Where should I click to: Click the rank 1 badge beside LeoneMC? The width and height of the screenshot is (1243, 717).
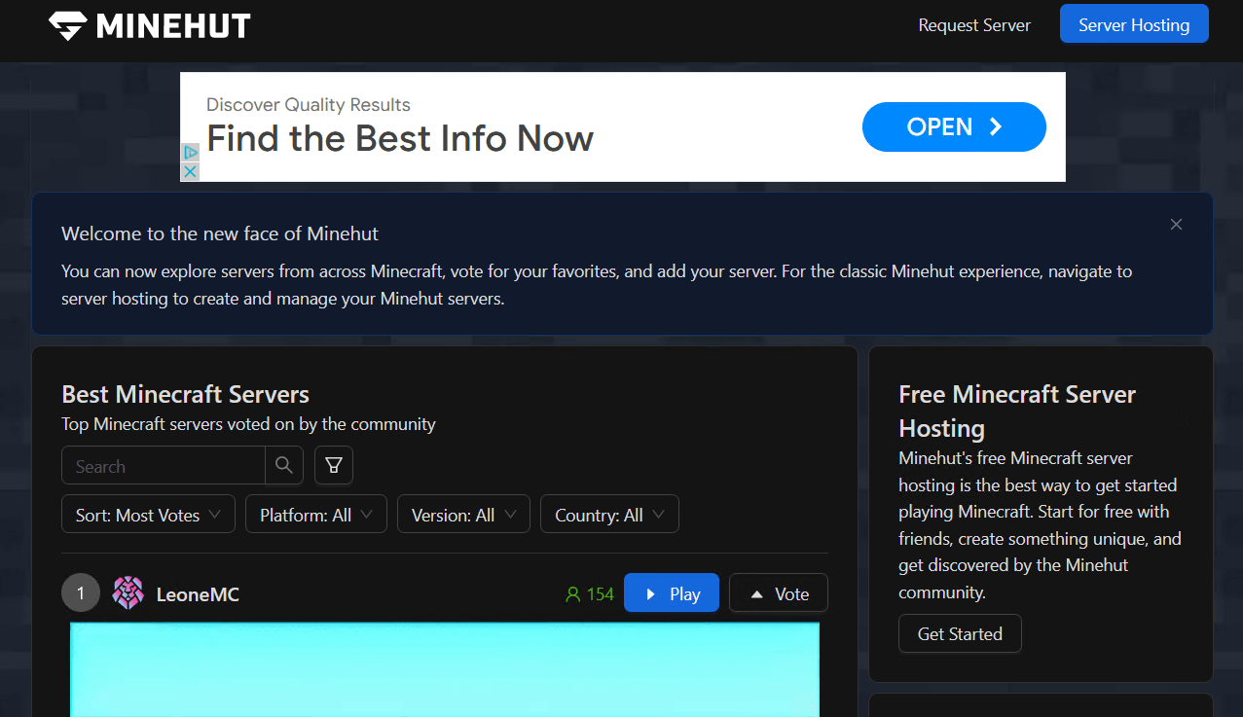click(81, 592)
